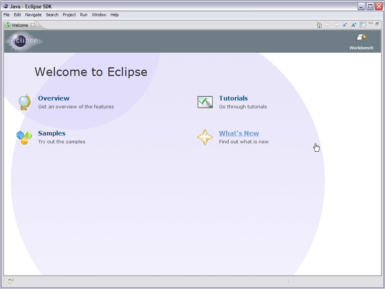Close the Welcome tab
Viewport: 385px width, 289px height.
[33, 25]
